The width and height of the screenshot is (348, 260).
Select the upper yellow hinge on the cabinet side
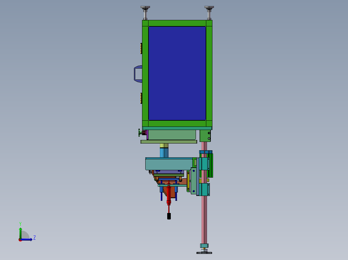[141, 49]
